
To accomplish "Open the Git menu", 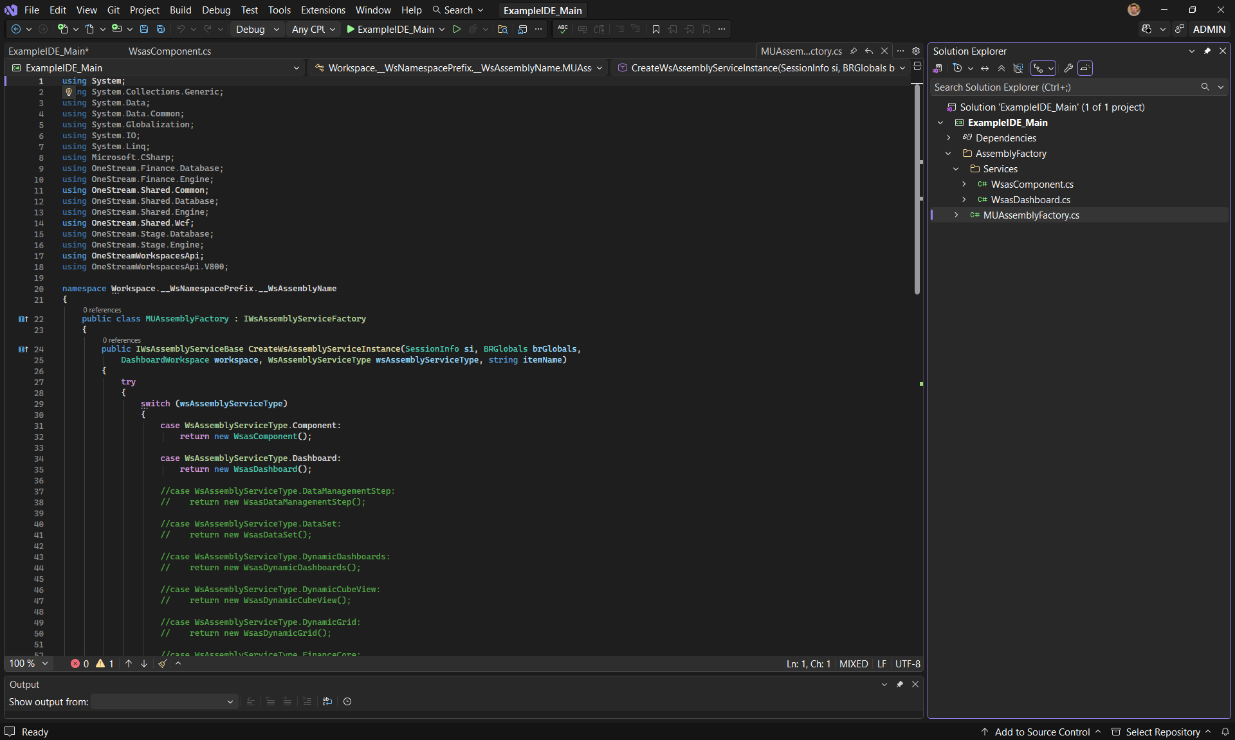I will pos(113,10).
